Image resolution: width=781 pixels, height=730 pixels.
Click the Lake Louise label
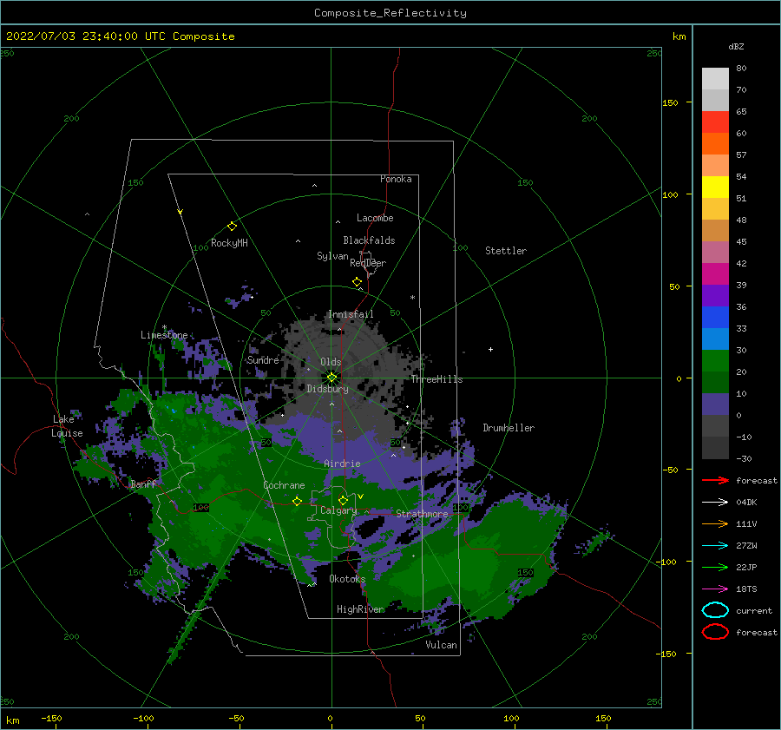click(67, 426)
